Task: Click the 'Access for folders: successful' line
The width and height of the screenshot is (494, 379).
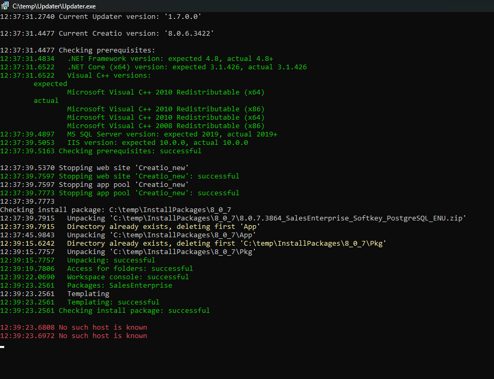Action: (x=96, y=269)
